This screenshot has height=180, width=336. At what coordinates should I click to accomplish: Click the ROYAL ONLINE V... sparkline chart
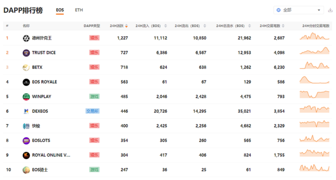pyautogui.click(x=315, y=153)
